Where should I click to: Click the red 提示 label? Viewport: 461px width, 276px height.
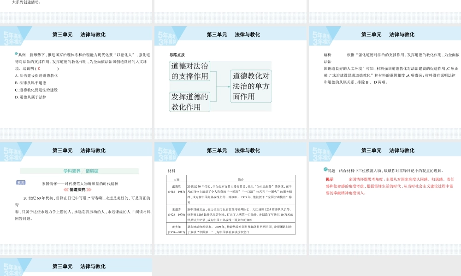pyautogui.click(x=330, y=179)
